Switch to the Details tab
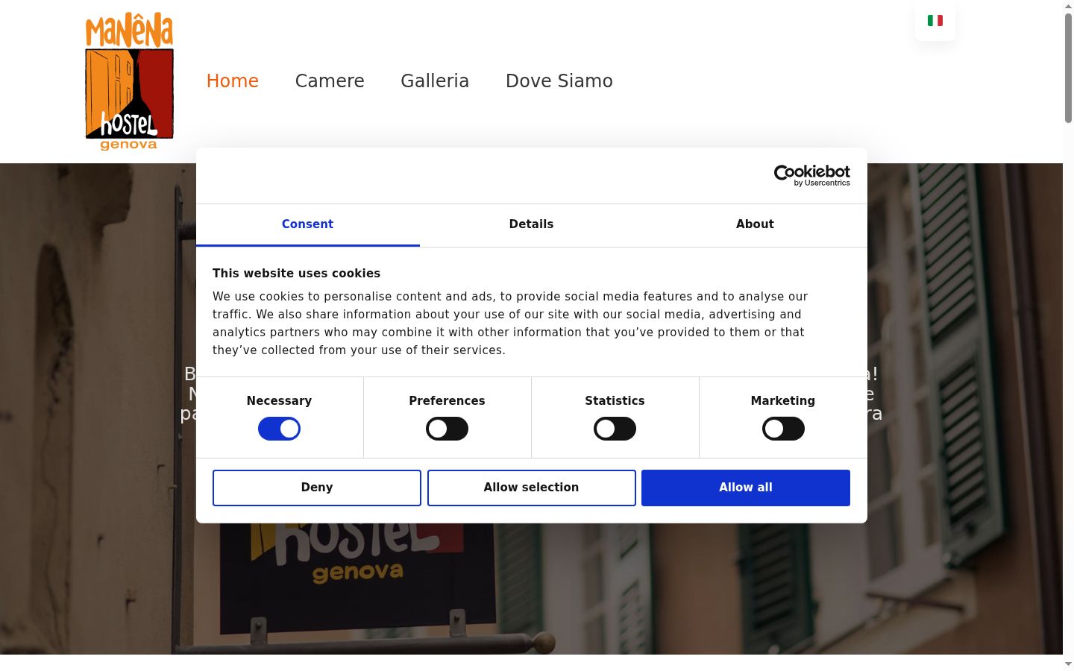This screenshot has width=1074, height=671. 531,224
